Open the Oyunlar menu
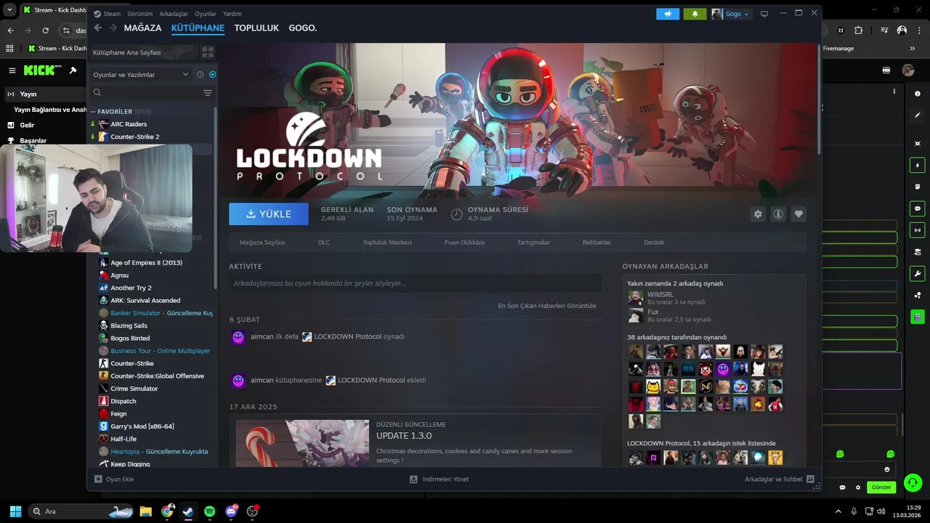Viewport: 930px width, 523px height. pyautogui.click(x=206, y=14)
